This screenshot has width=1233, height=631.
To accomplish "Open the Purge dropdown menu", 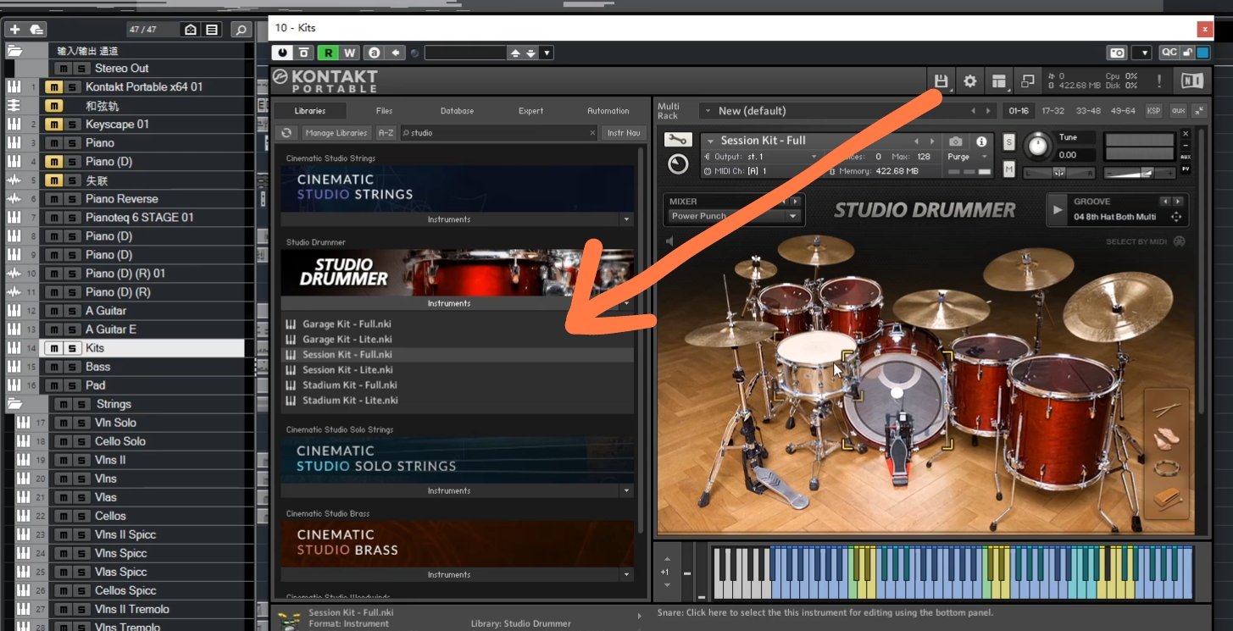I will click(x=969, y=157).
